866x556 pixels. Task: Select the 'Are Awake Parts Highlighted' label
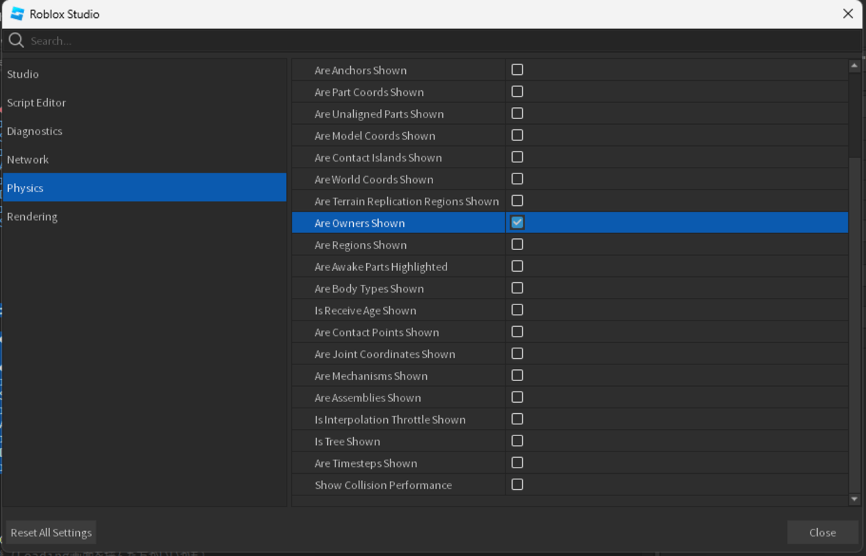(x=381, y=267)
